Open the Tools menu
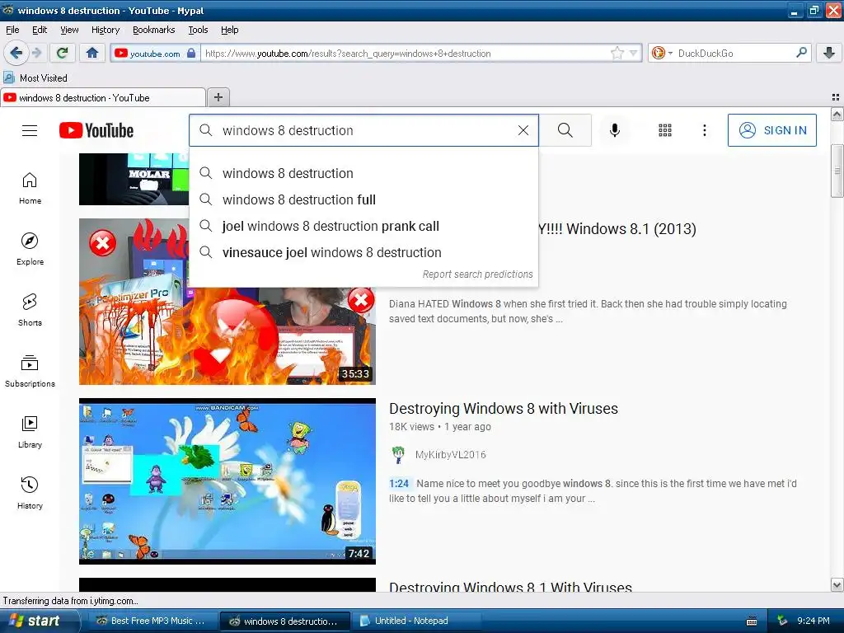Viewport: 844px width, 633px height. [198, 30]
